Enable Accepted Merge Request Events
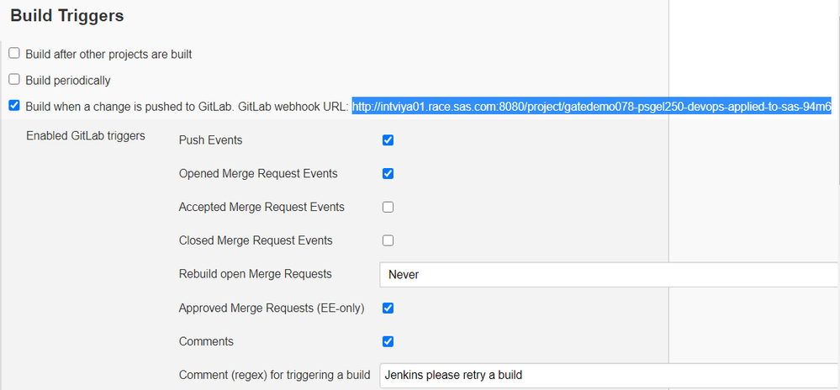This screenshot has height=390, width=840. [x=388, y=207]
